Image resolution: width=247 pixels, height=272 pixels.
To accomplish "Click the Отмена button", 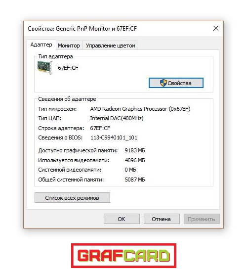I will pos(162,219).
